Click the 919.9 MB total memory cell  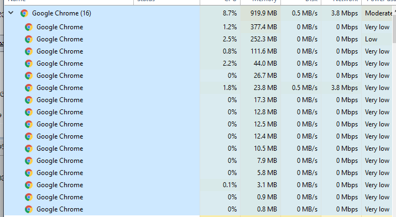click(260, 13)
